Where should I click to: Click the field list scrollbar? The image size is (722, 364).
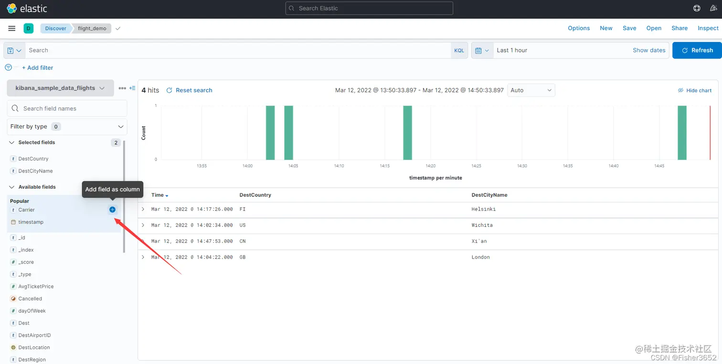[x=124, y=196]
